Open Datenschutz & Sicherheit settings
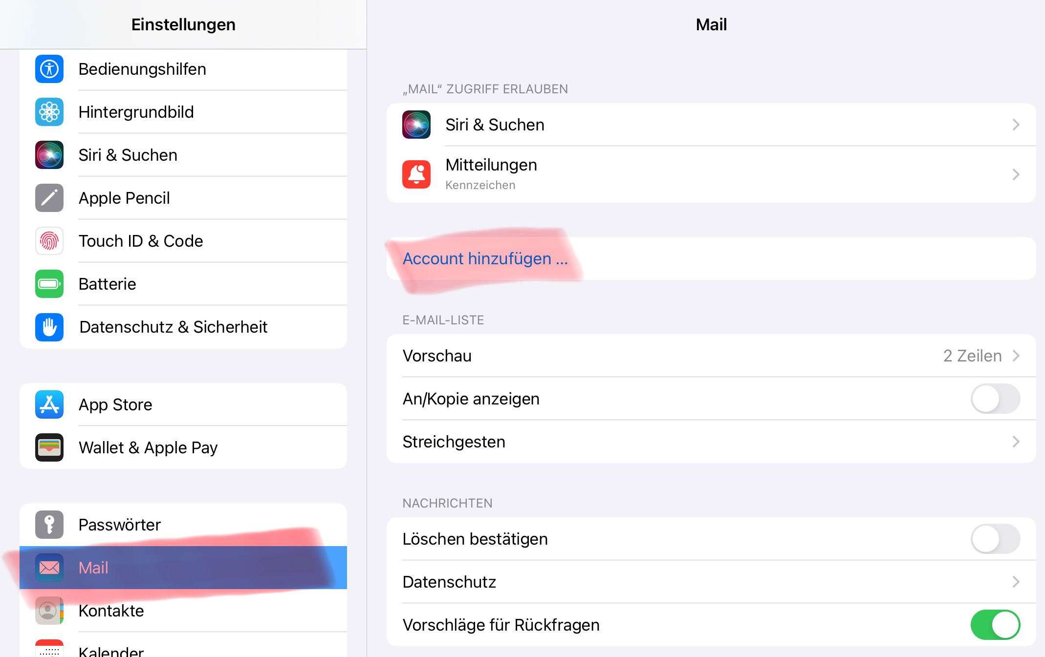The height and width of the screenshot is (657, 1045). 183,327
